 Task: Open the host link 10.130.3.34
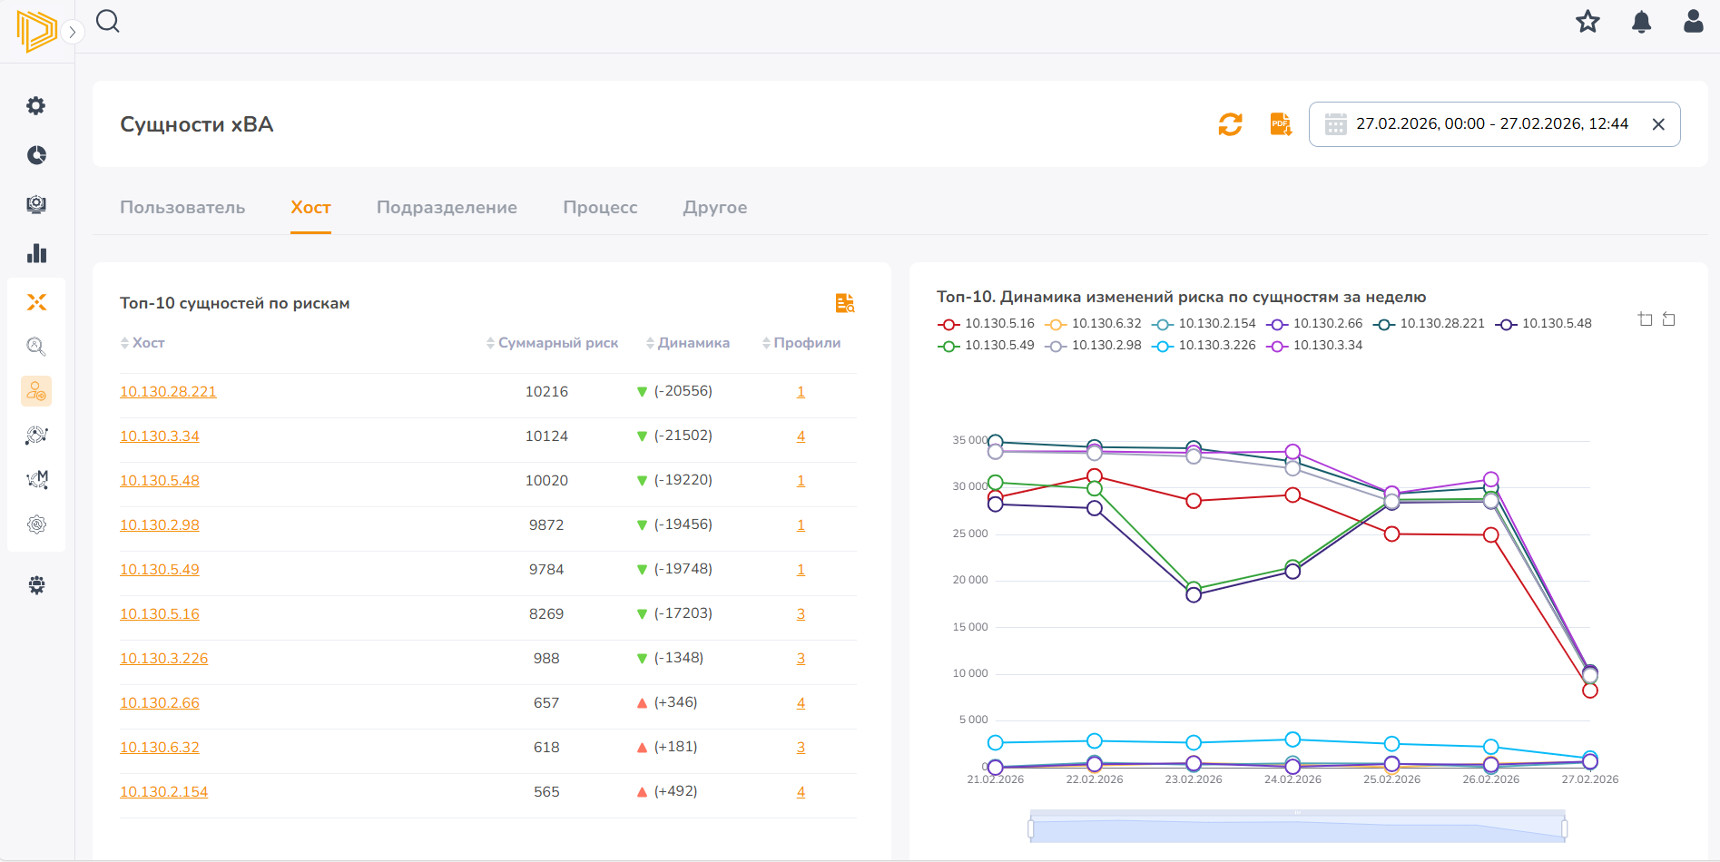pyautogui.click(x=160, y=436)
